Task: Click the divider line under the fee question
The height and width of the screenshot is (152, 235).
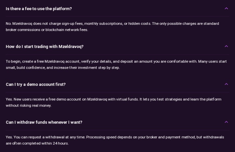Action: pyautogui.click(x=117, y=16)
